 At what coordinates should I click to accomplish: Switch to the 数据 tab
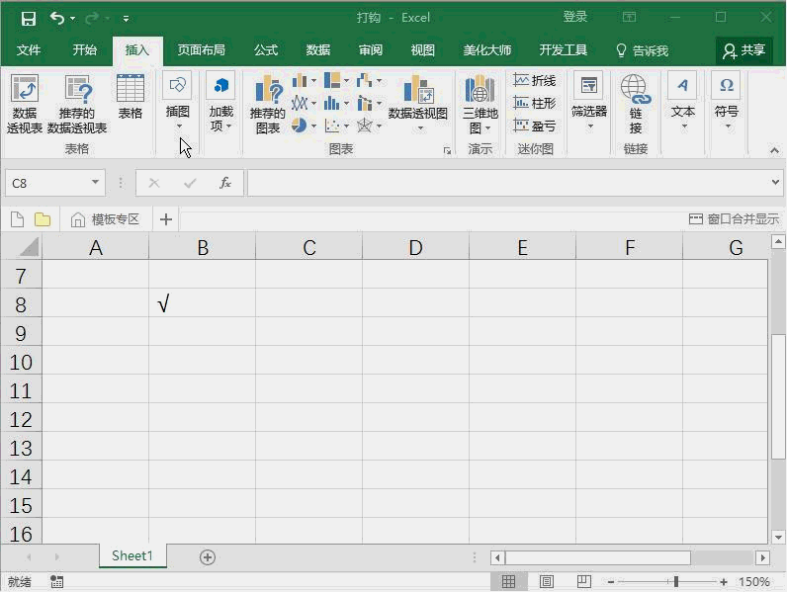click(318, 50)
